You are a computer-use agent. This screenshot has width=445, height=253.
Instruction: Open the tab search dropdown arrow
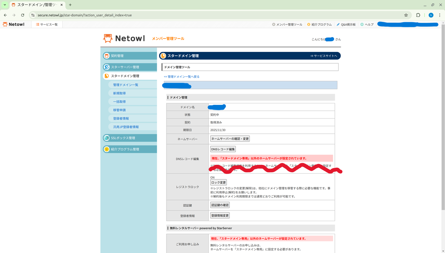(x=4, y=5)
